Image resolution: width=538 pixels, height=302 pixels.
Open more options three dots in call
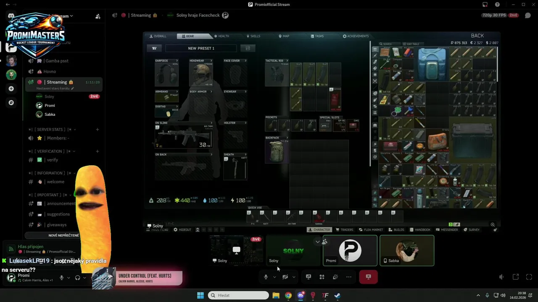(348, 277)
